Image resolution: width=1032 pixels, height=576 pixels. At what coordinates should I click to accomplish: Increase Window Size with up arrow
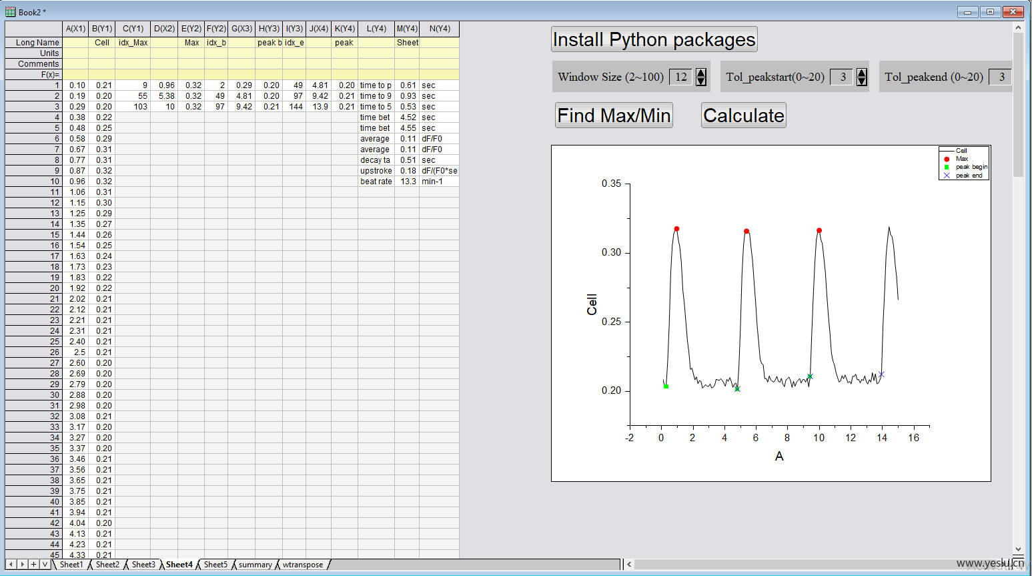(701, 73)
